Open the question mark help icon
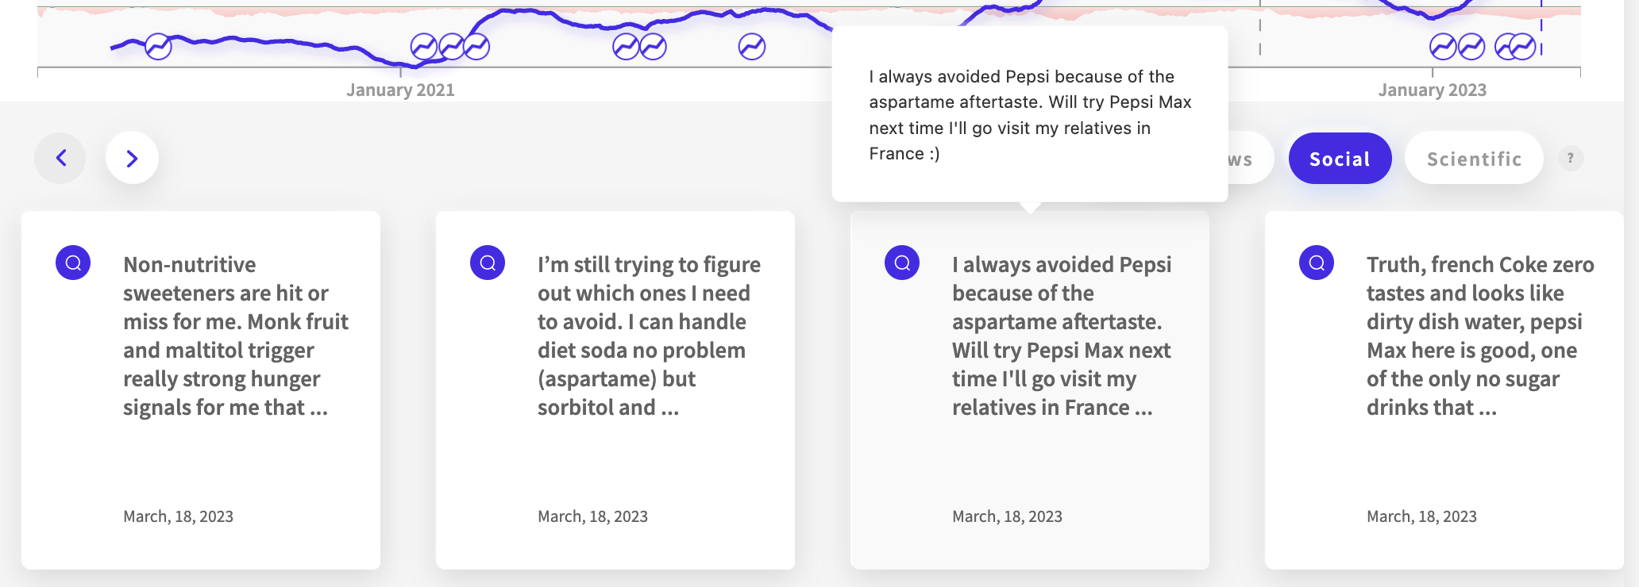 click(1570, 159)
